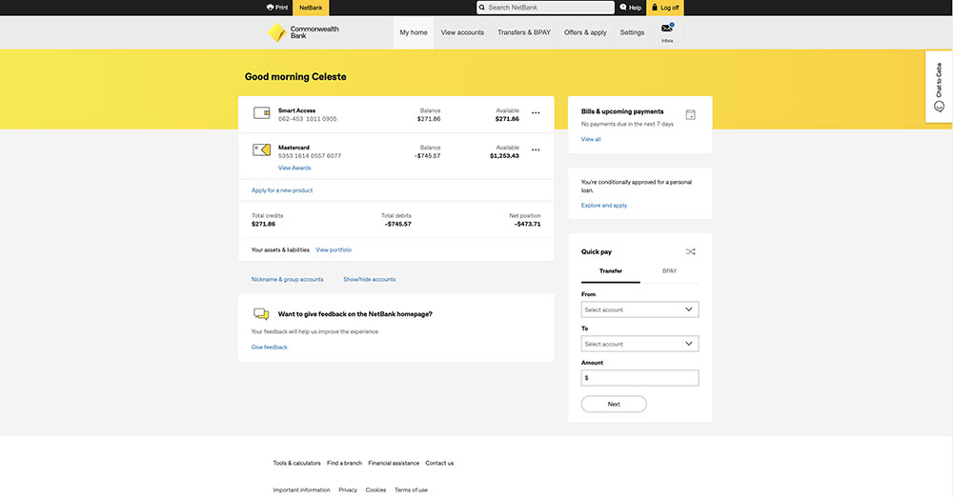Open Cookies footer link

click(375, 489)
